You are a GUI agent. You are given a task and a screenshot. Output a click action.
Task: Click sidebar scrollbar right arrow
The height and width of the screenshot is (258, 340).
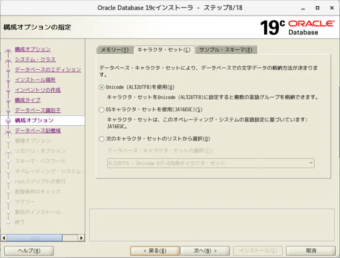(81, 238)
